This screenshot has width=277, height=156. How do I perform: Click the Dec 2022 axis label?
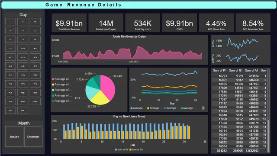(x=63, y=62)
